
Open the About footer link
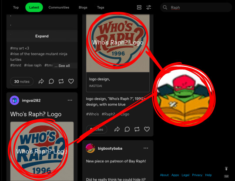[164, 175]
